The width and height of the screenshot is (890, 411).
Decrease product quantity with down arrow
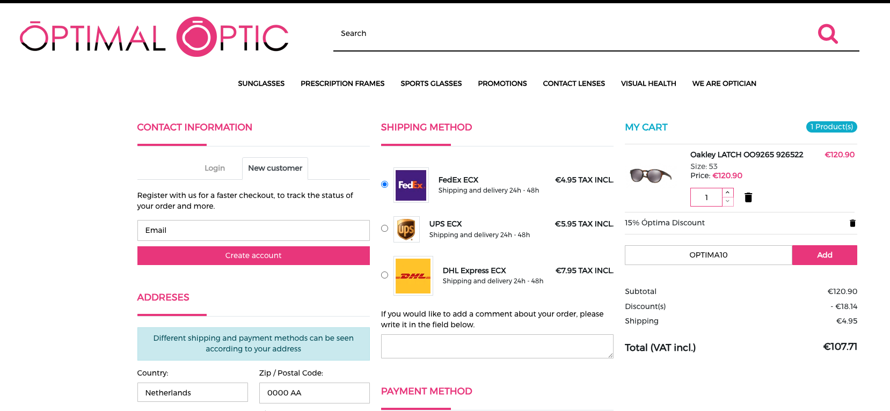727,201
